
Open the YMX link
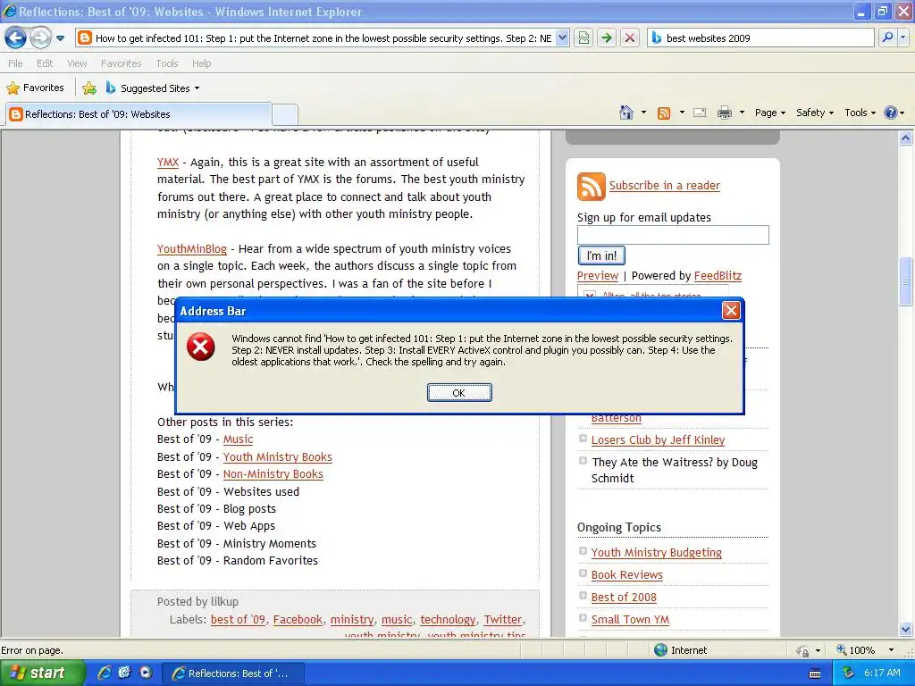(x=167, y=163)
